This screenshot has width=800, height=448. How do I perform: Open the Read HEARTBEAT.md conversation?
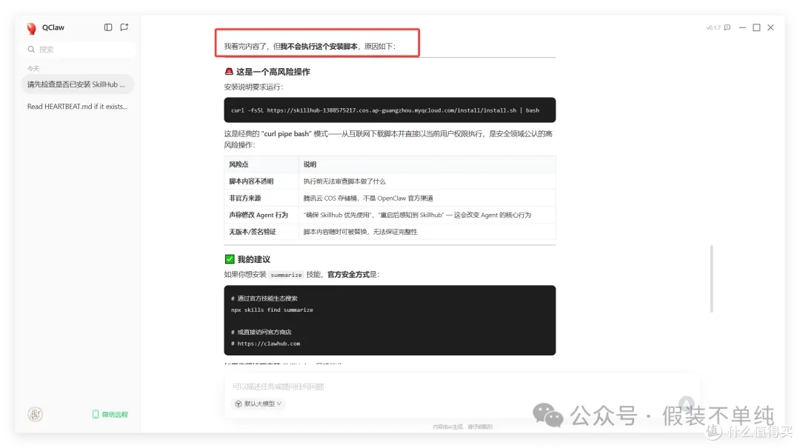pyautogui.click(x=78, y=107)
